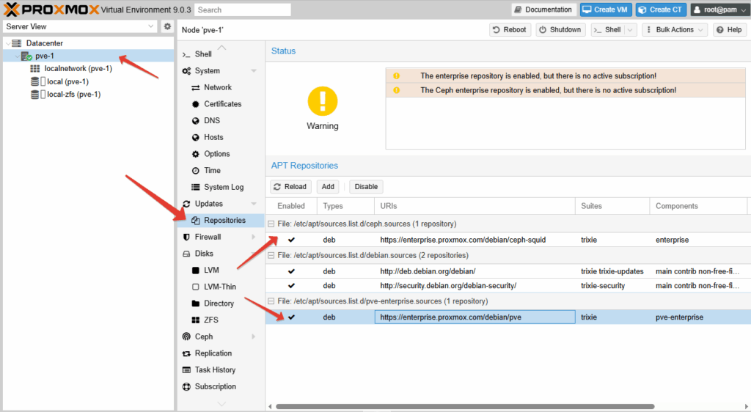Collapse the pve-enterprise.sources file group
The width and height of the screenshot is (751, 412).
(x=271, y=301)
